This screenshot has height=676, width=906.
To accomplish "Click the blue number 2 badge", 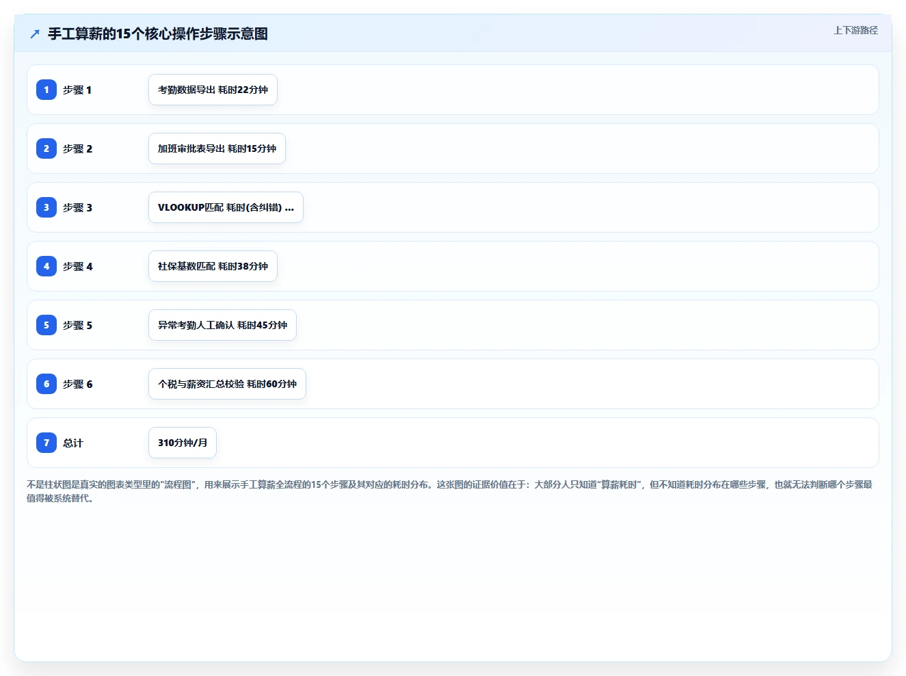I will [x=46, y=148].
